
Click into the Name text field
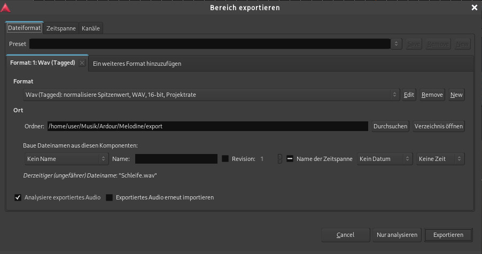coord(176,159)
